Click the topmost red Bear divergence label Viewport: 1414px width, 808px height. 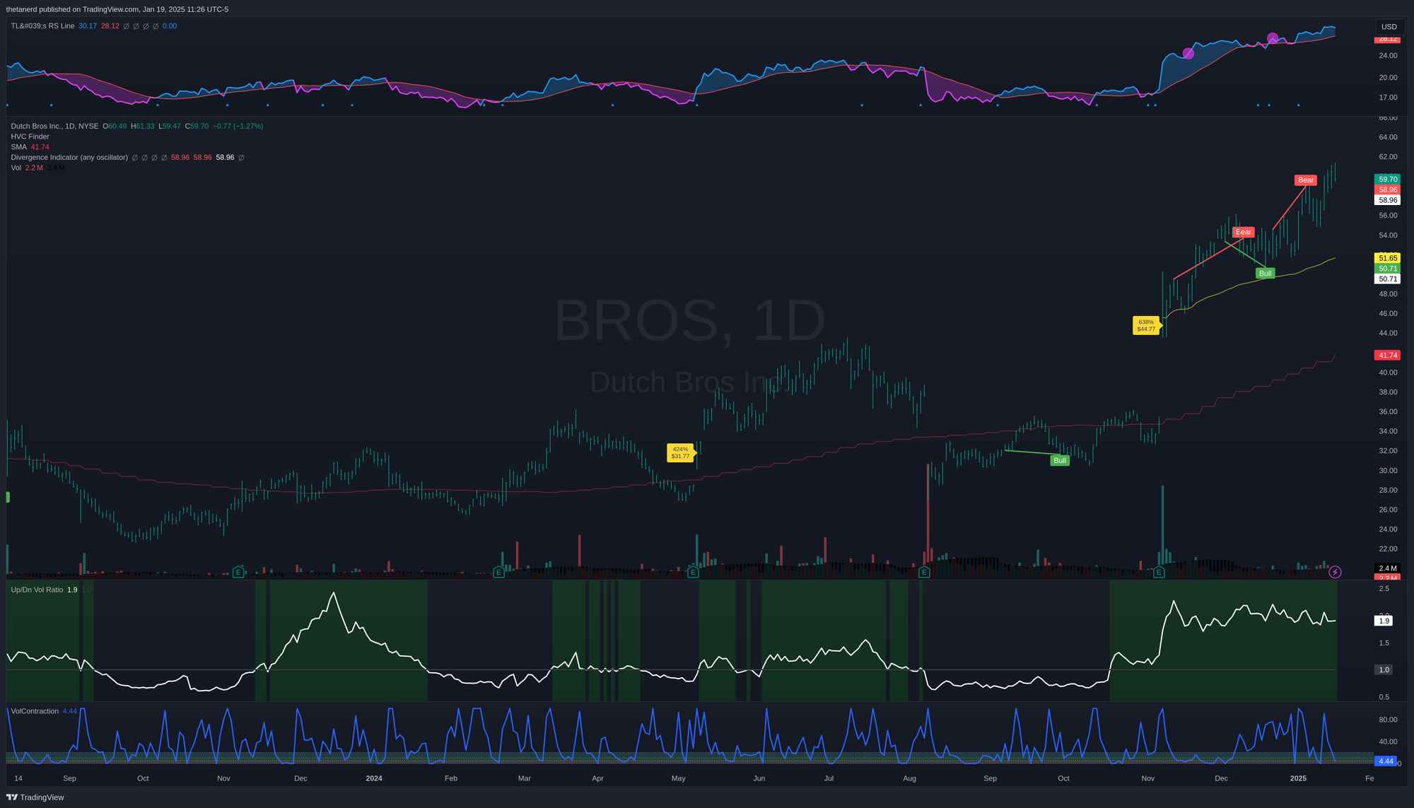click(1306, 180)
